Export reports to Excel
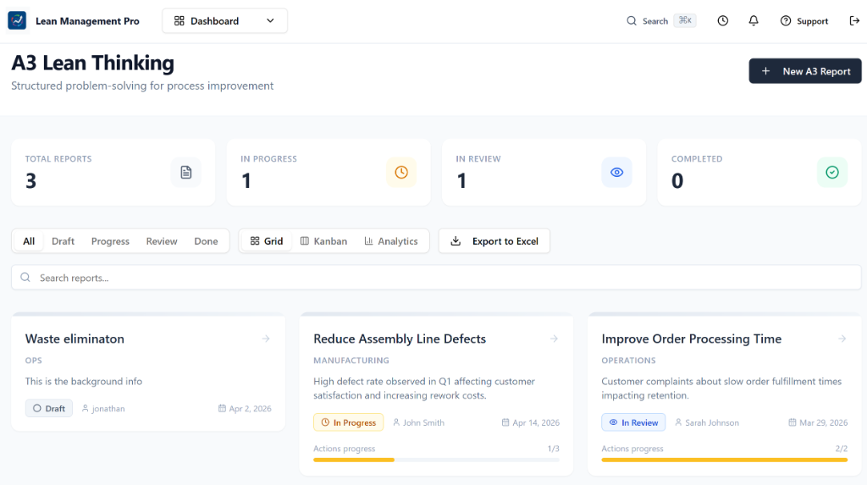Screen dimensions: 867x485 (494, 241)
